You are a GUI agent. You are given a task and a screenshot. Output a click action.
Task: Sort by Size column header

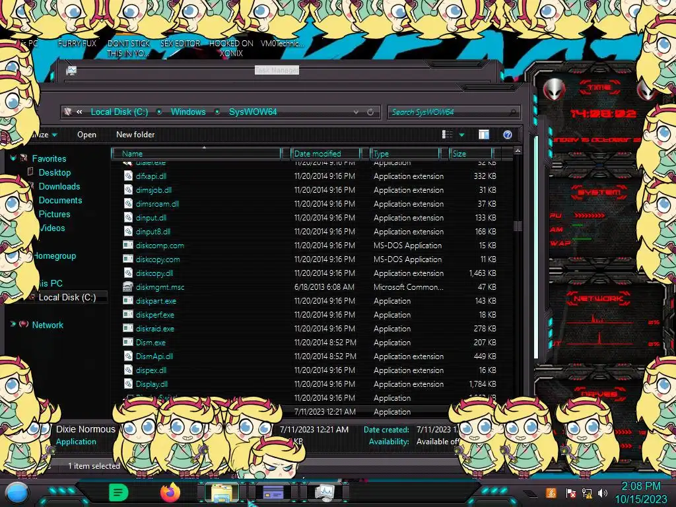tap(471, 153)
